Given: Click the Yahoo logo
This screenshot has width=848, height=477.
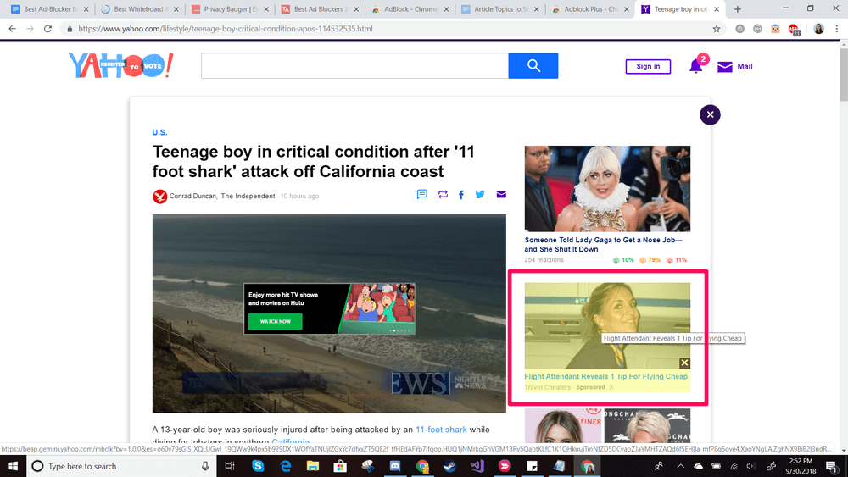Looking at the screenshot, I should [120, 65].
